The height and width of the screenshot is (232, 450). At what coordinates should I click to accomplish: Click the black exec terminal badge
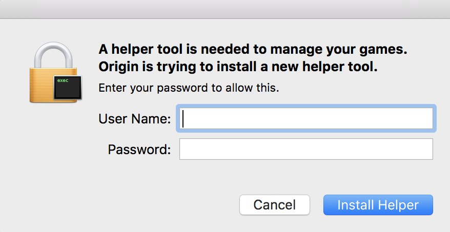(x=68, y=88)
